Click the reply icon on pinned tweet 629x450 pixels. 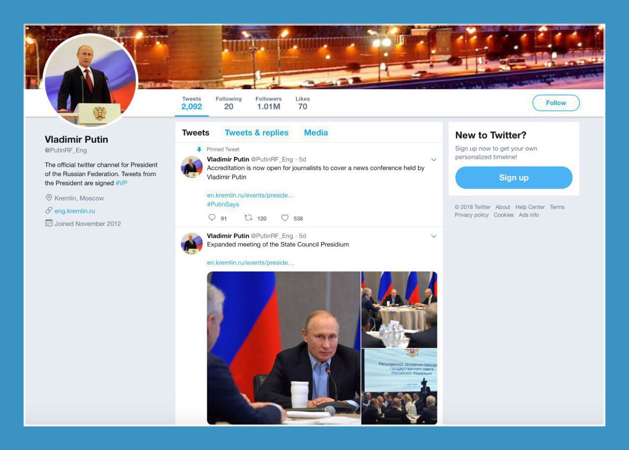pyautogui.click(x=212, y=218)
